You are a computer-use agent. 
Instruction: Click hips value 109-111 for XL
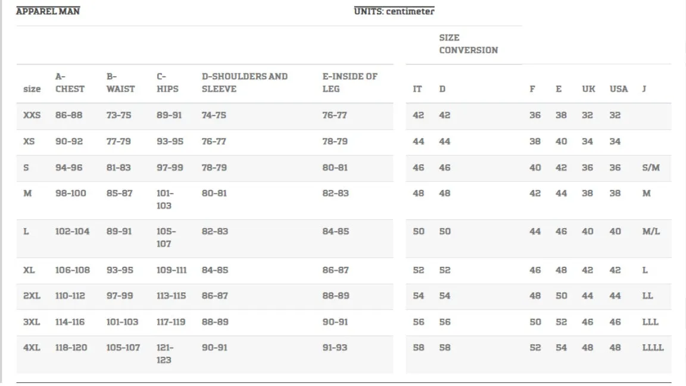(x=171, y=270)
